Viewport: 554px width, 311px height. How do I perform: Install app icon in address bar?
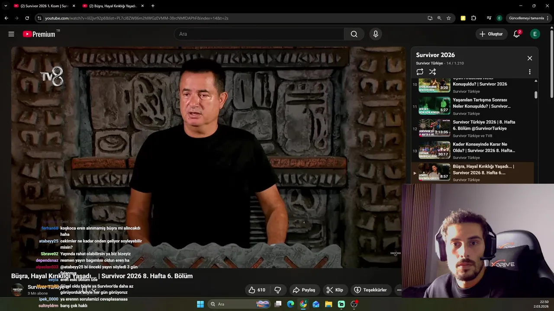point(430,18)
